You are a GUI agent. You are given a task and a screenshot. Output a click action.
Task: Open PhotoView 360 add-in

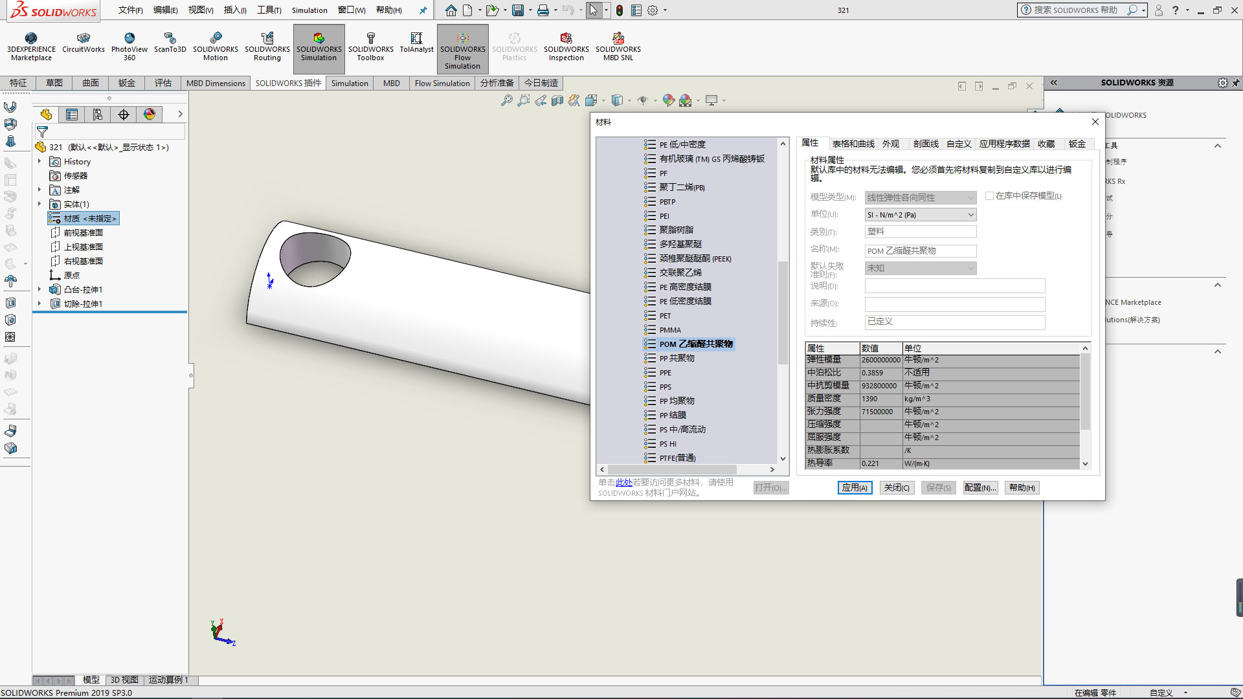point(129,47)
